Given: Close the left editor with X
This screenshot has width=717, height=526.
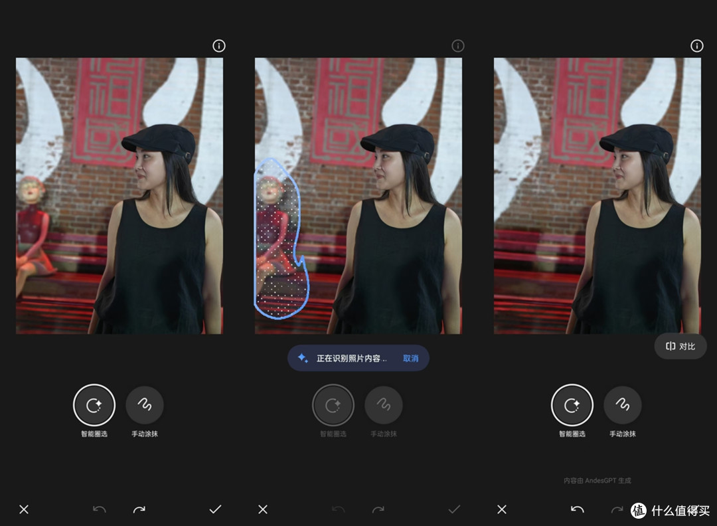Looking at the screenshot, I should pos(24,509).
